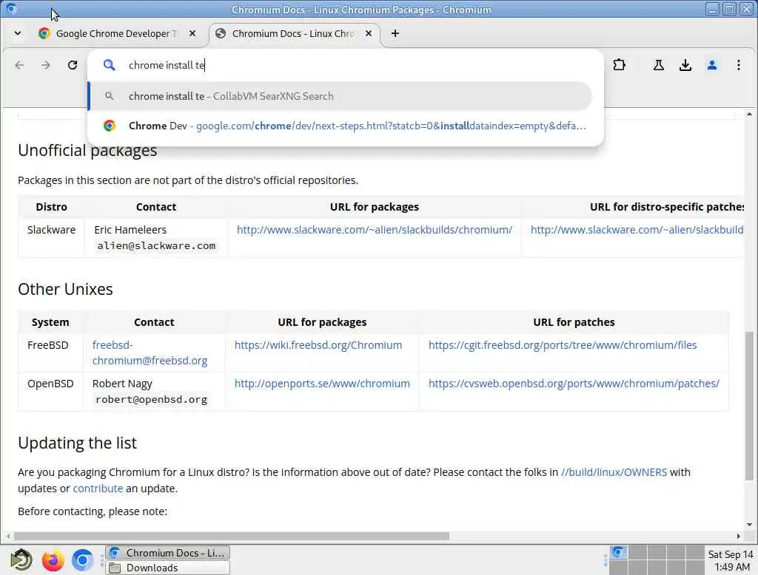Click the Eric Hameleers contact name
758x575 pixels.
coord(130,230)
